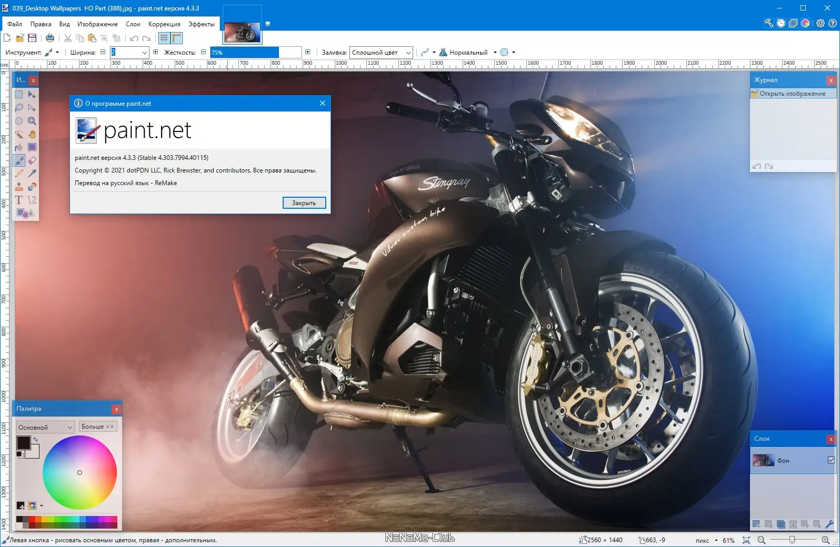The image size is (840, 547).
Task: Toggle the rulers button
Action: coord(176,38)
